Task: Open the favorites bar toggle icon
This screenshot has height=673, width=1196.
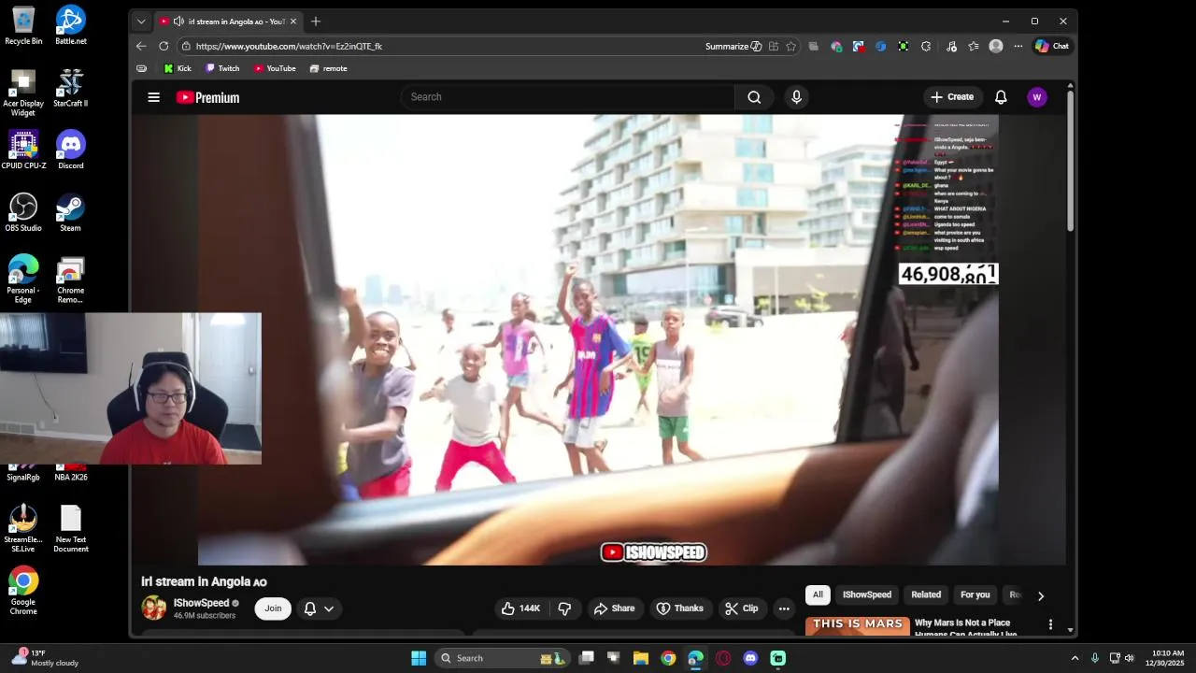Action: click(141, 68)
